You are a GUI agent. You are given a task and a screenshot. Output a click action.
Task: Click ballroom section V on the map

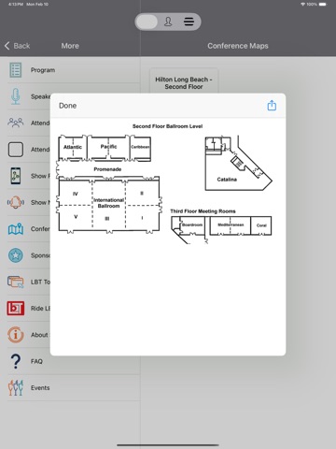point(76,217)
